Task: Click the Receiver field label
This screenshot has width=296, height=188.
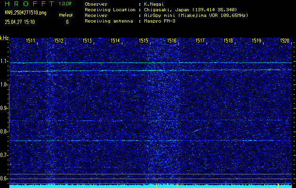Action: point(96,15)
